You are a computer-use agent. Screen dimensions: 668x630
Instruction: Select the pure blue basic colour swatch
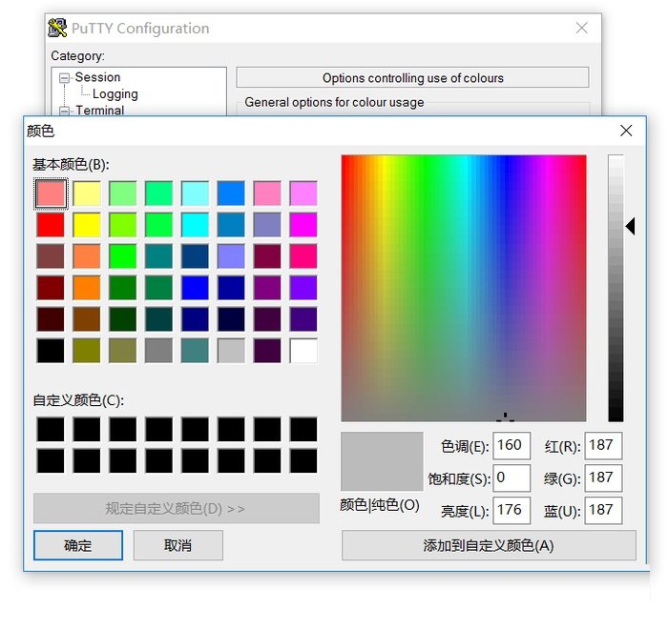click(x=196, y=288)
